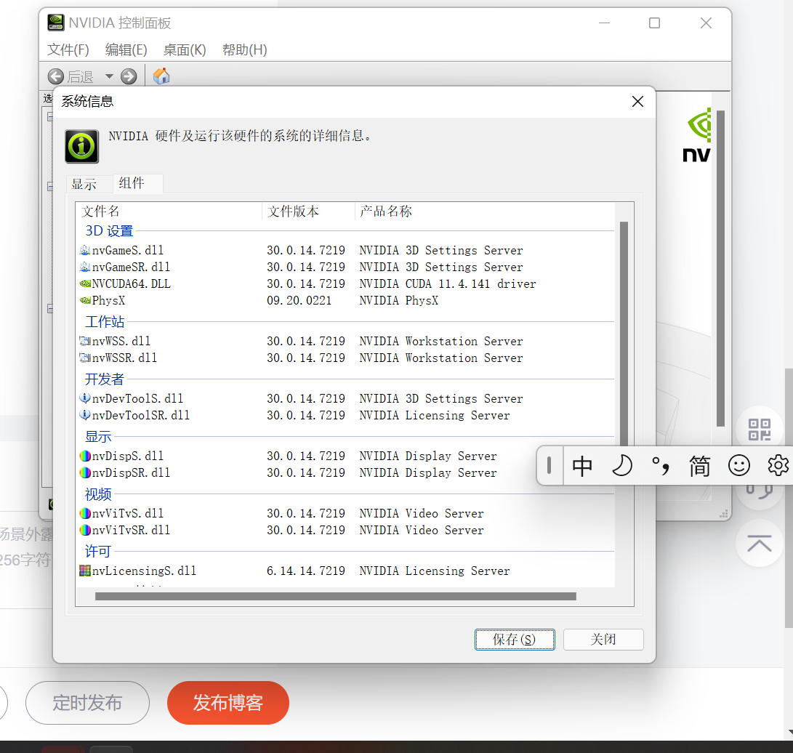
Task: Click the green info icon in System Information
Action: click(82, 146)
